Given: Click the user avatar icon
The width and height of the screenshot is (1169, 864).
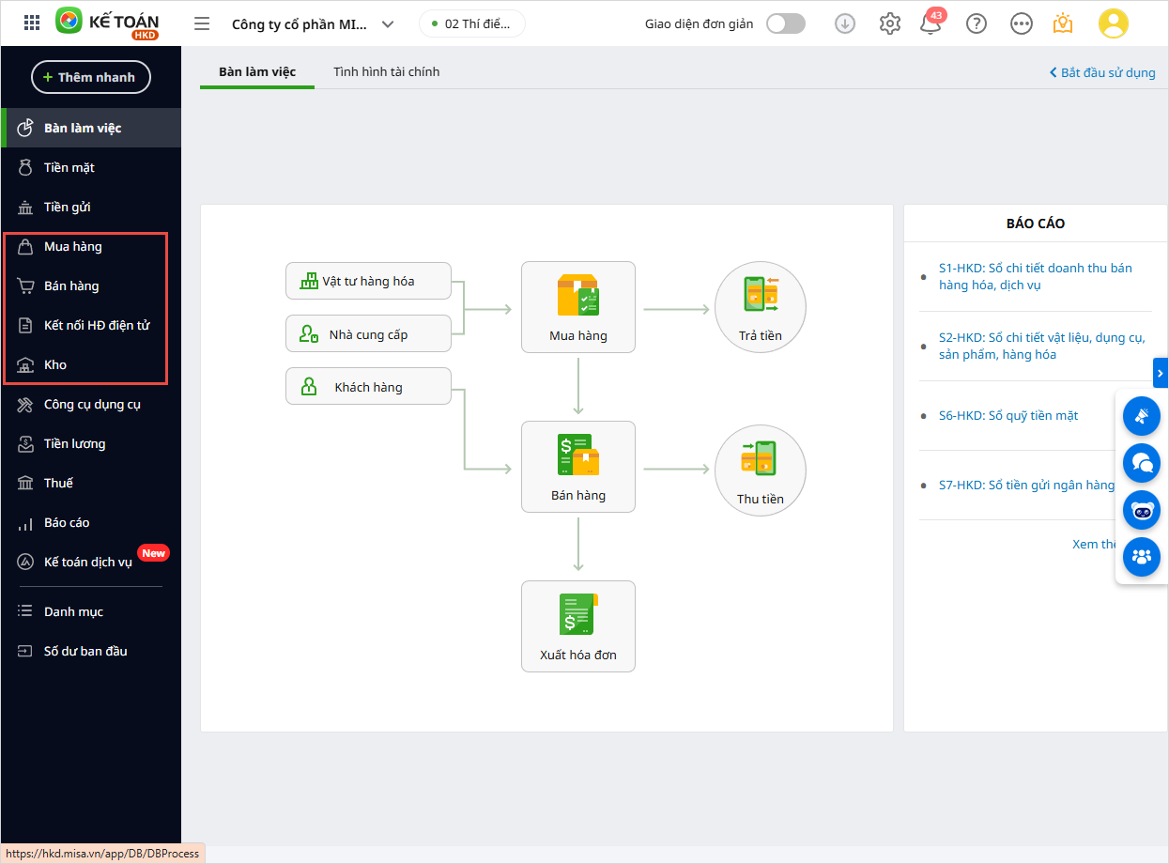Looking at the screenshot, I should pos(1113,23).
